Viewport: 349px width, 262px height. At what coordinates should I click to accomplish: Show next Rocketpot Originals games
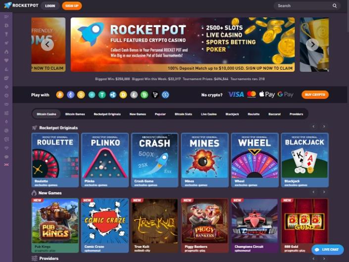tap(324, 127)
